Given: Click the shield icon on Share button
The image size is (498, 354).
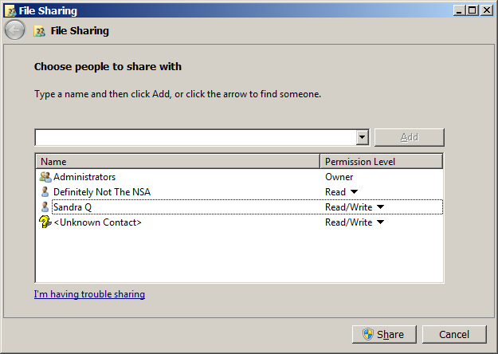Looking at the screenshot, I should (x=368, y=334).
